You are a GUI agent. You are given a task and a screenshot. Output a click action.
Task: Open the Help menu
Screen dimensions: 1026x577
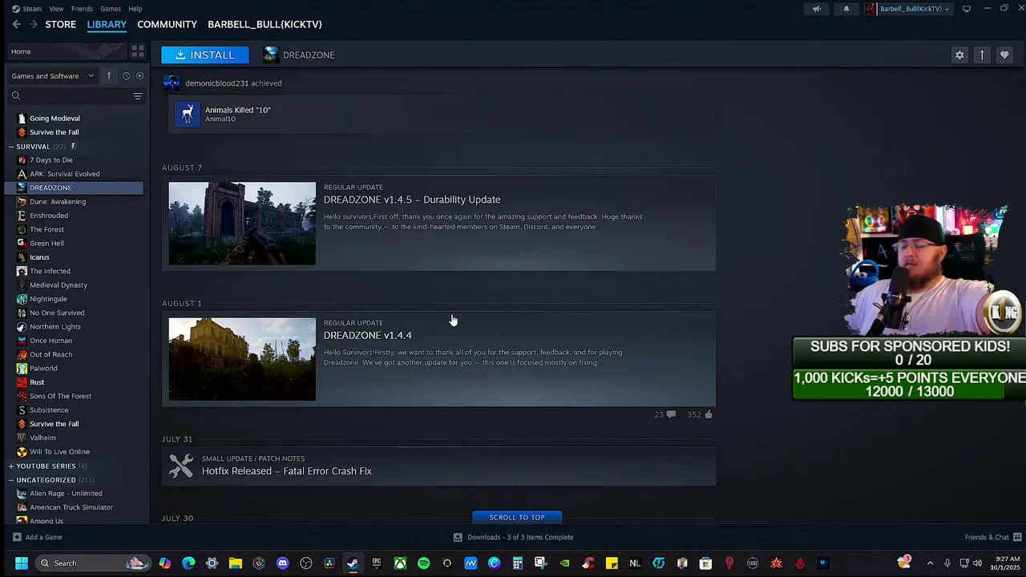(x=135, y=9)
